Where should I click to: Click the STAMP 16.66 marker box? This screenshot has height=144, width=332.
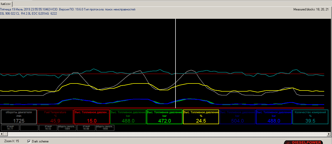[86, 128]
